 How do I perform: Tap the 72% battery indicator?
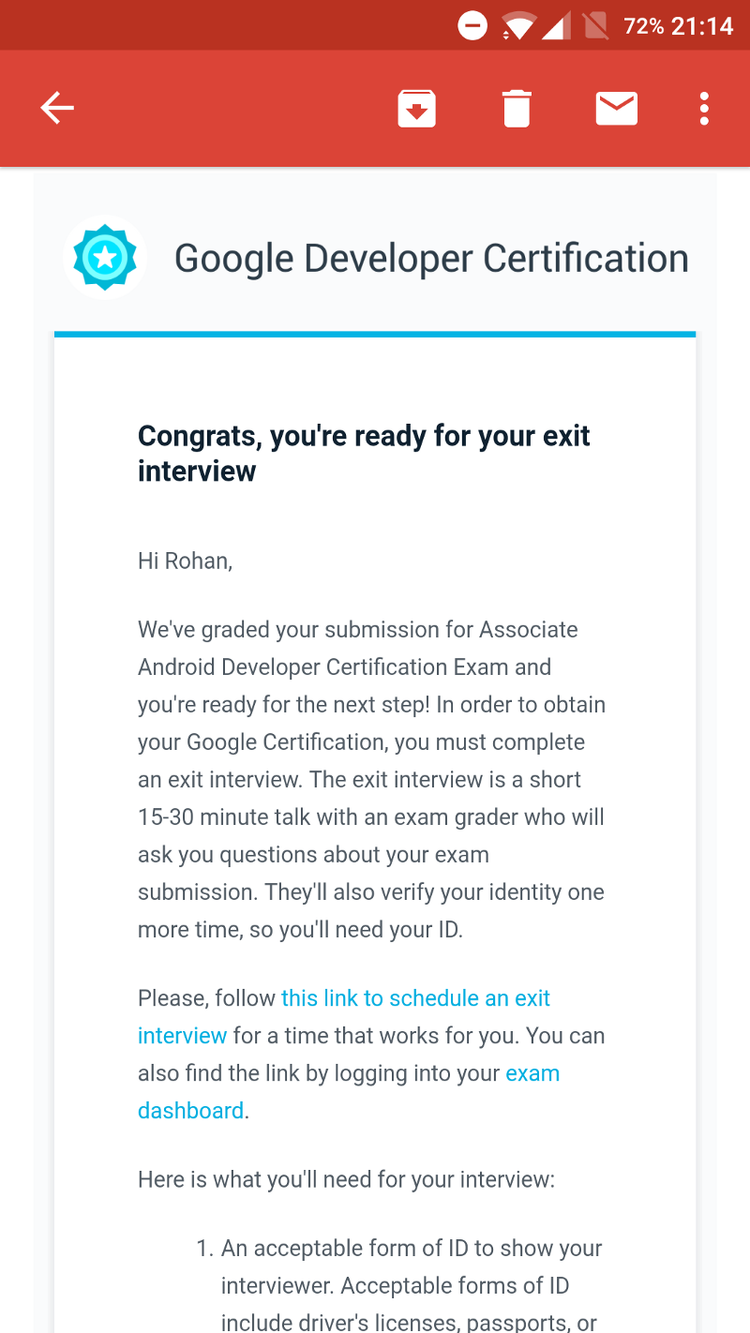click(644, 25)
